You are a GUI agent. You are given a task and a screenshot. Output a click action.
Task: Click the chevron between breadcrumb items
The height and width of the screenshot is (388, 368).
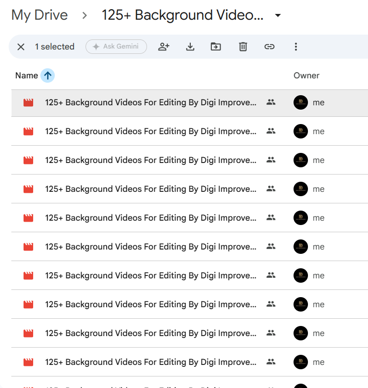tap(85, 15)
